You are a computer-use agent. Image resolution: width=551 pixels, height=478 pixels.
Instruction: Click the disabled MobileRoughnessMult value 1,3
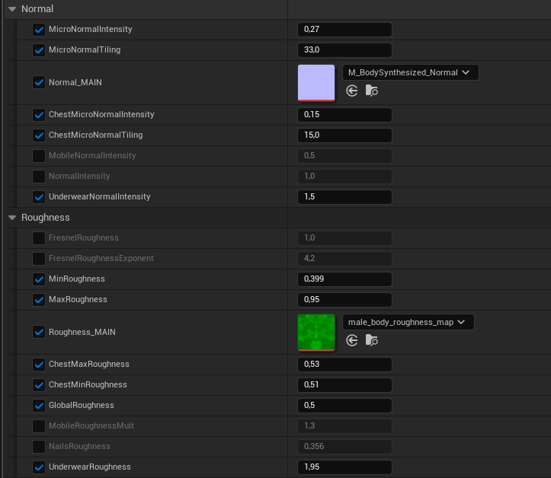(344, 426)
